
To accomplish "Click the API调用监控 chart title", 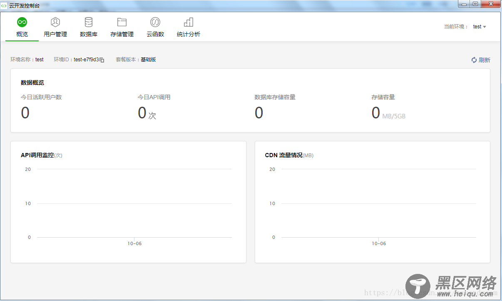I will (37, 155).
